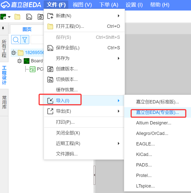Expand the 导入(I) submenu arrow
191x193 pixels.
pos(118,101)
